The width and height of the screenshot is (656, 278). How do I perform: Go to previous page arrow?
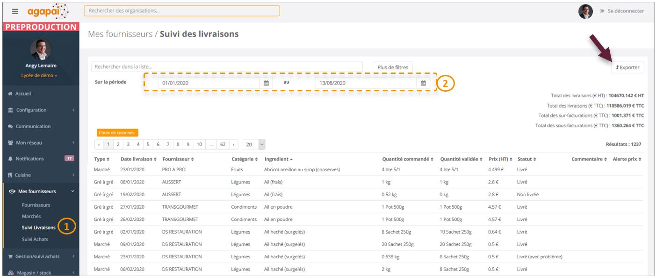[98, 145]
